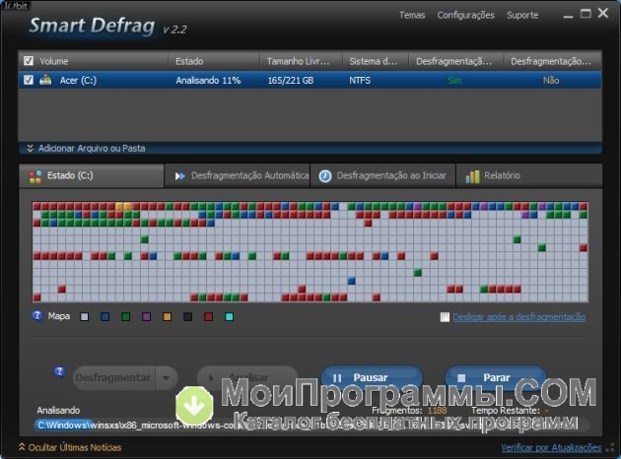
Task: Click the Estado (C:) tab icon
Action: (35, 176)
